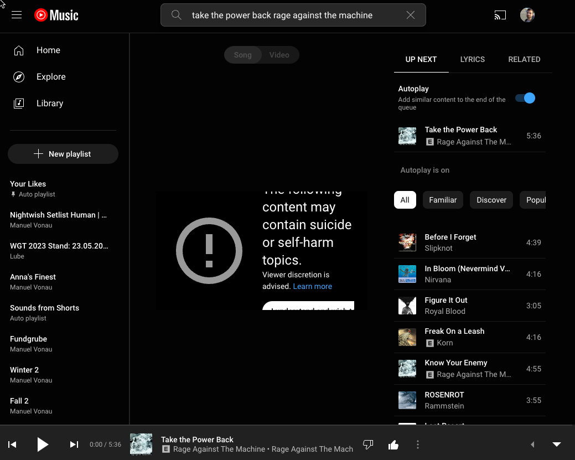Open your Library
Image resolution: width=575 pixels, height=460 pixels.
tap(50, 104)
